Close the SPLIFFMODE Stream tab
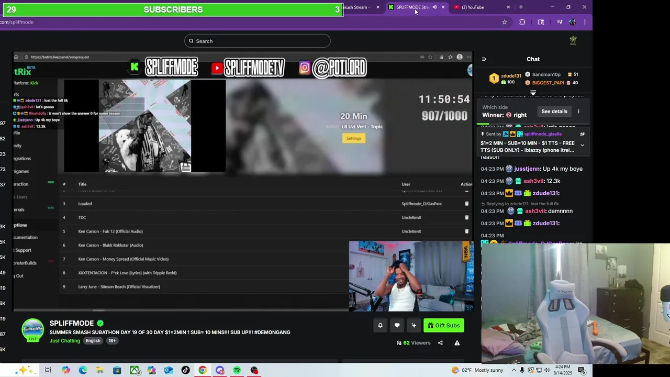 coord(443,7)
